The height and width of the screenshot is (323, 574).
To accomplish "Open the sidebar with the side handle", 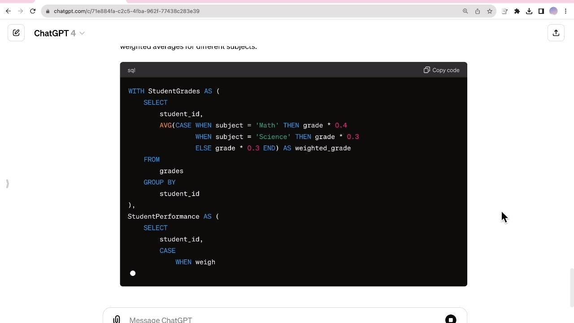I will 7,183.
